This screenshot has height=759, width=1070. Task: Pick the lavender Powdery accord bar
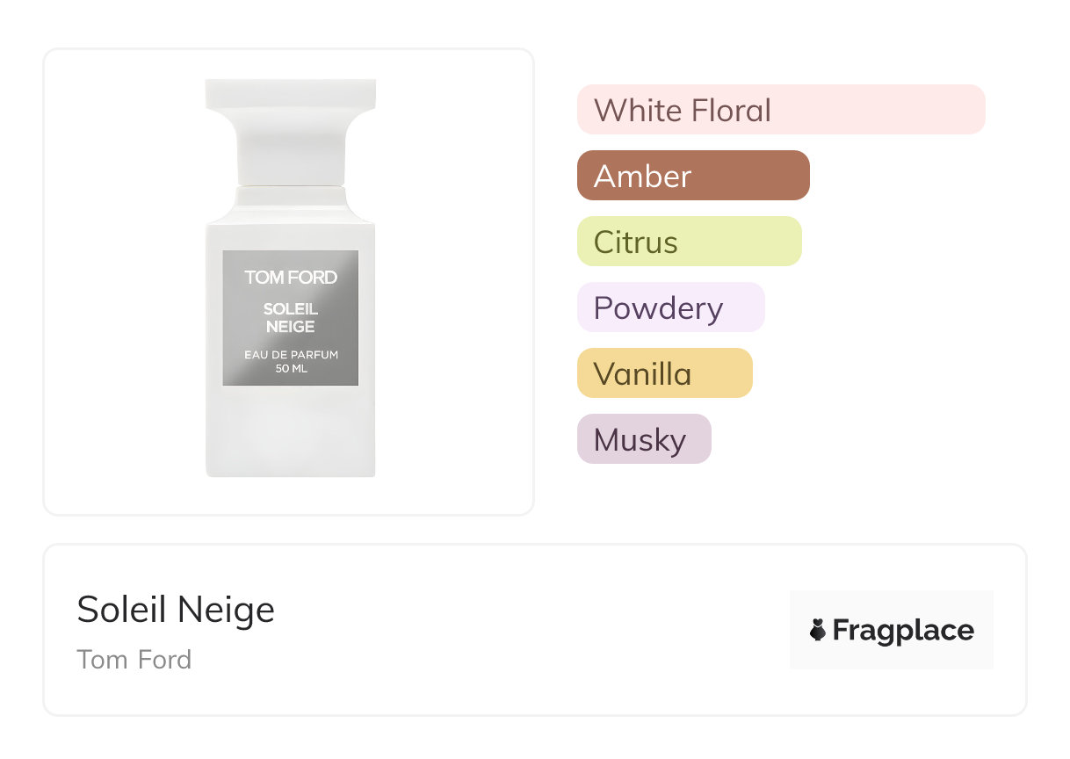[670, 307]
